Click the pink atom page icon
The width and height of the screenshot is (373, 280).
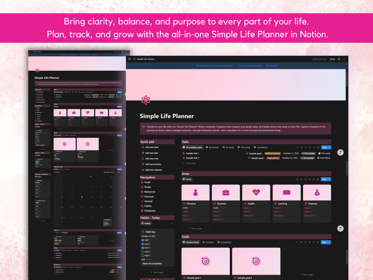[x=145, y=100]
